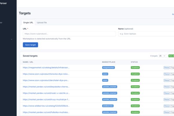Click Parse for the wildberries target
The height and width of the screenshot is (116, 174).
coord(166,106)
